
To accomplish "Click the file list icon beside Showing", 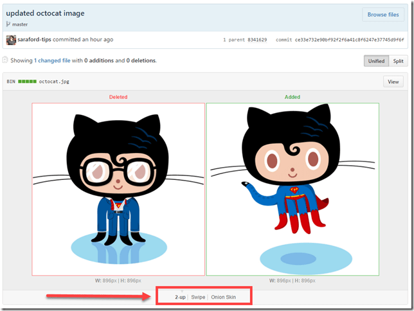I will [x=5, y=60].
